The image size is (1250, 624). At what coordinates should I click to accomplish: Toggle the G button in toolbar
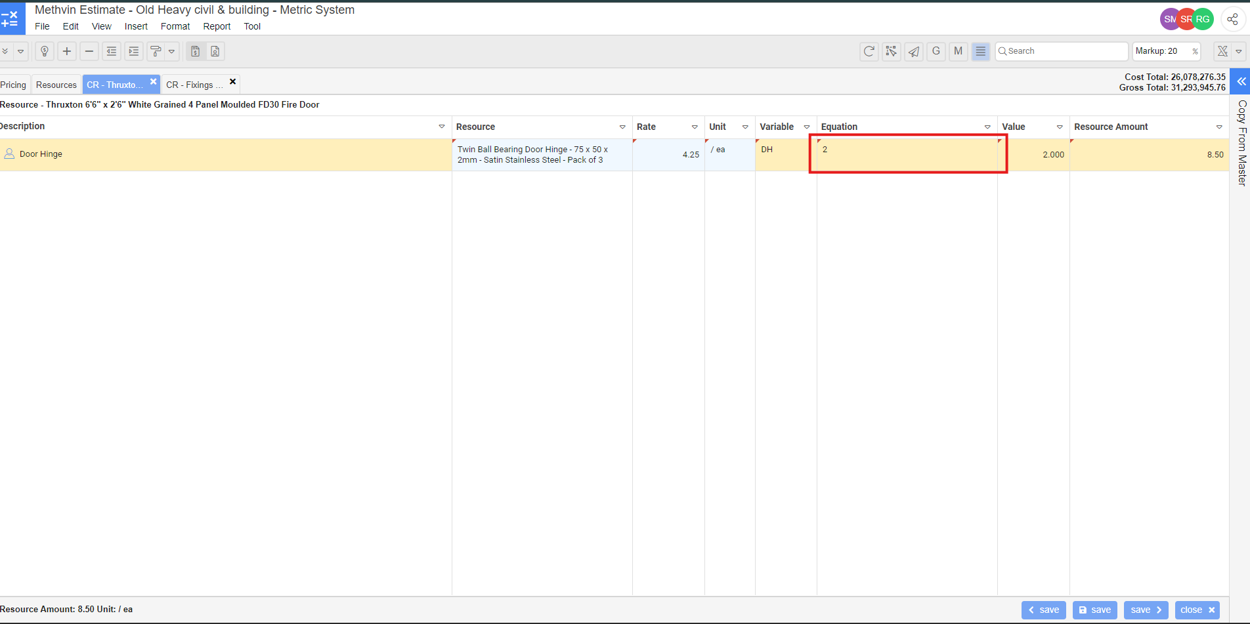(936, 51)
